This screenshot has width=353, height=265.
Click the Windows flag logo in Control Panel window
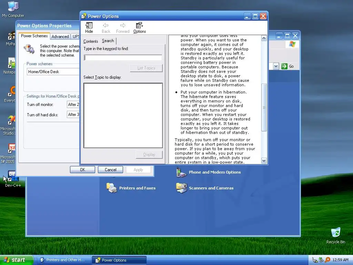(x=292, y=44)
